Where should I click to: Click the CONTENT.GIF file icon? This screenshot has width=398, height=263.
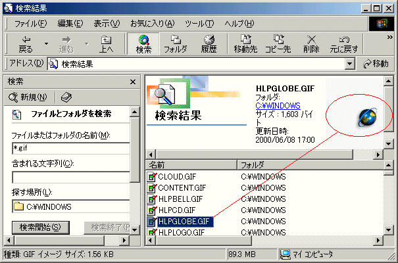[152, 187]
